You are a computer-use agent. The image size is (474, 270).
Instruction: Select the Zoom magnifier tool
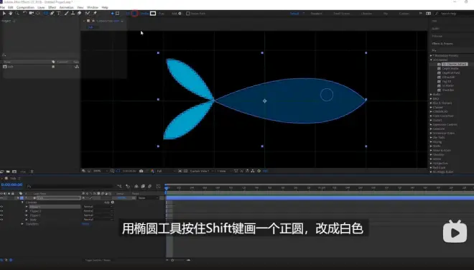click(x=17, y=14)
